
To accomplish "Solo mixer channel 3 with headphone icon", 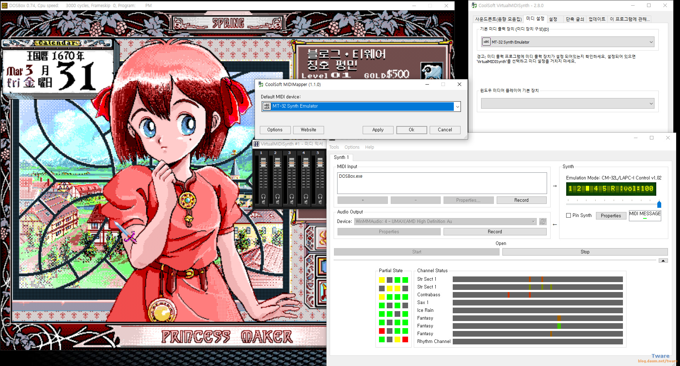I will (x=292, y=196).
